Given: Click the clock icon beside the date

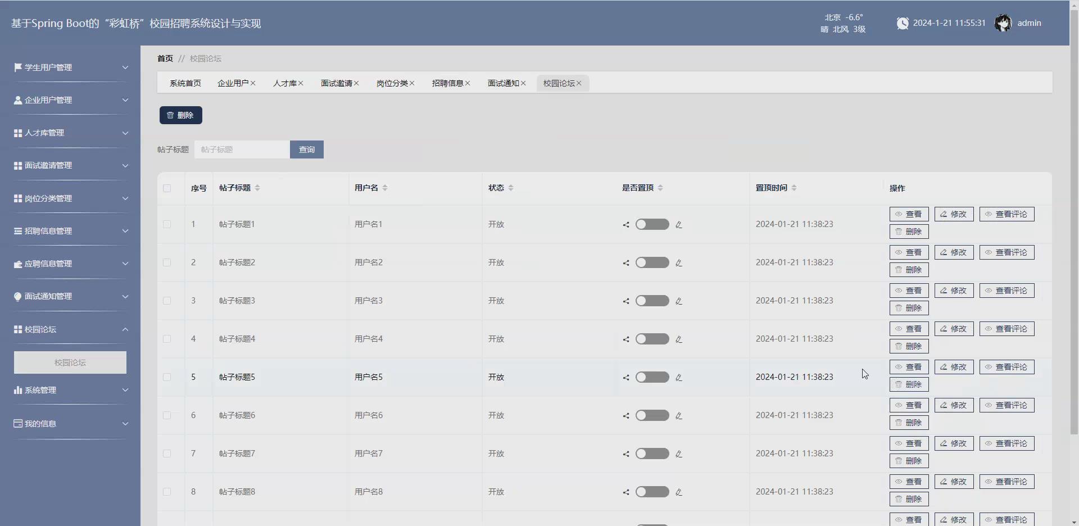Looking at the screenshot, I should 903,23.
